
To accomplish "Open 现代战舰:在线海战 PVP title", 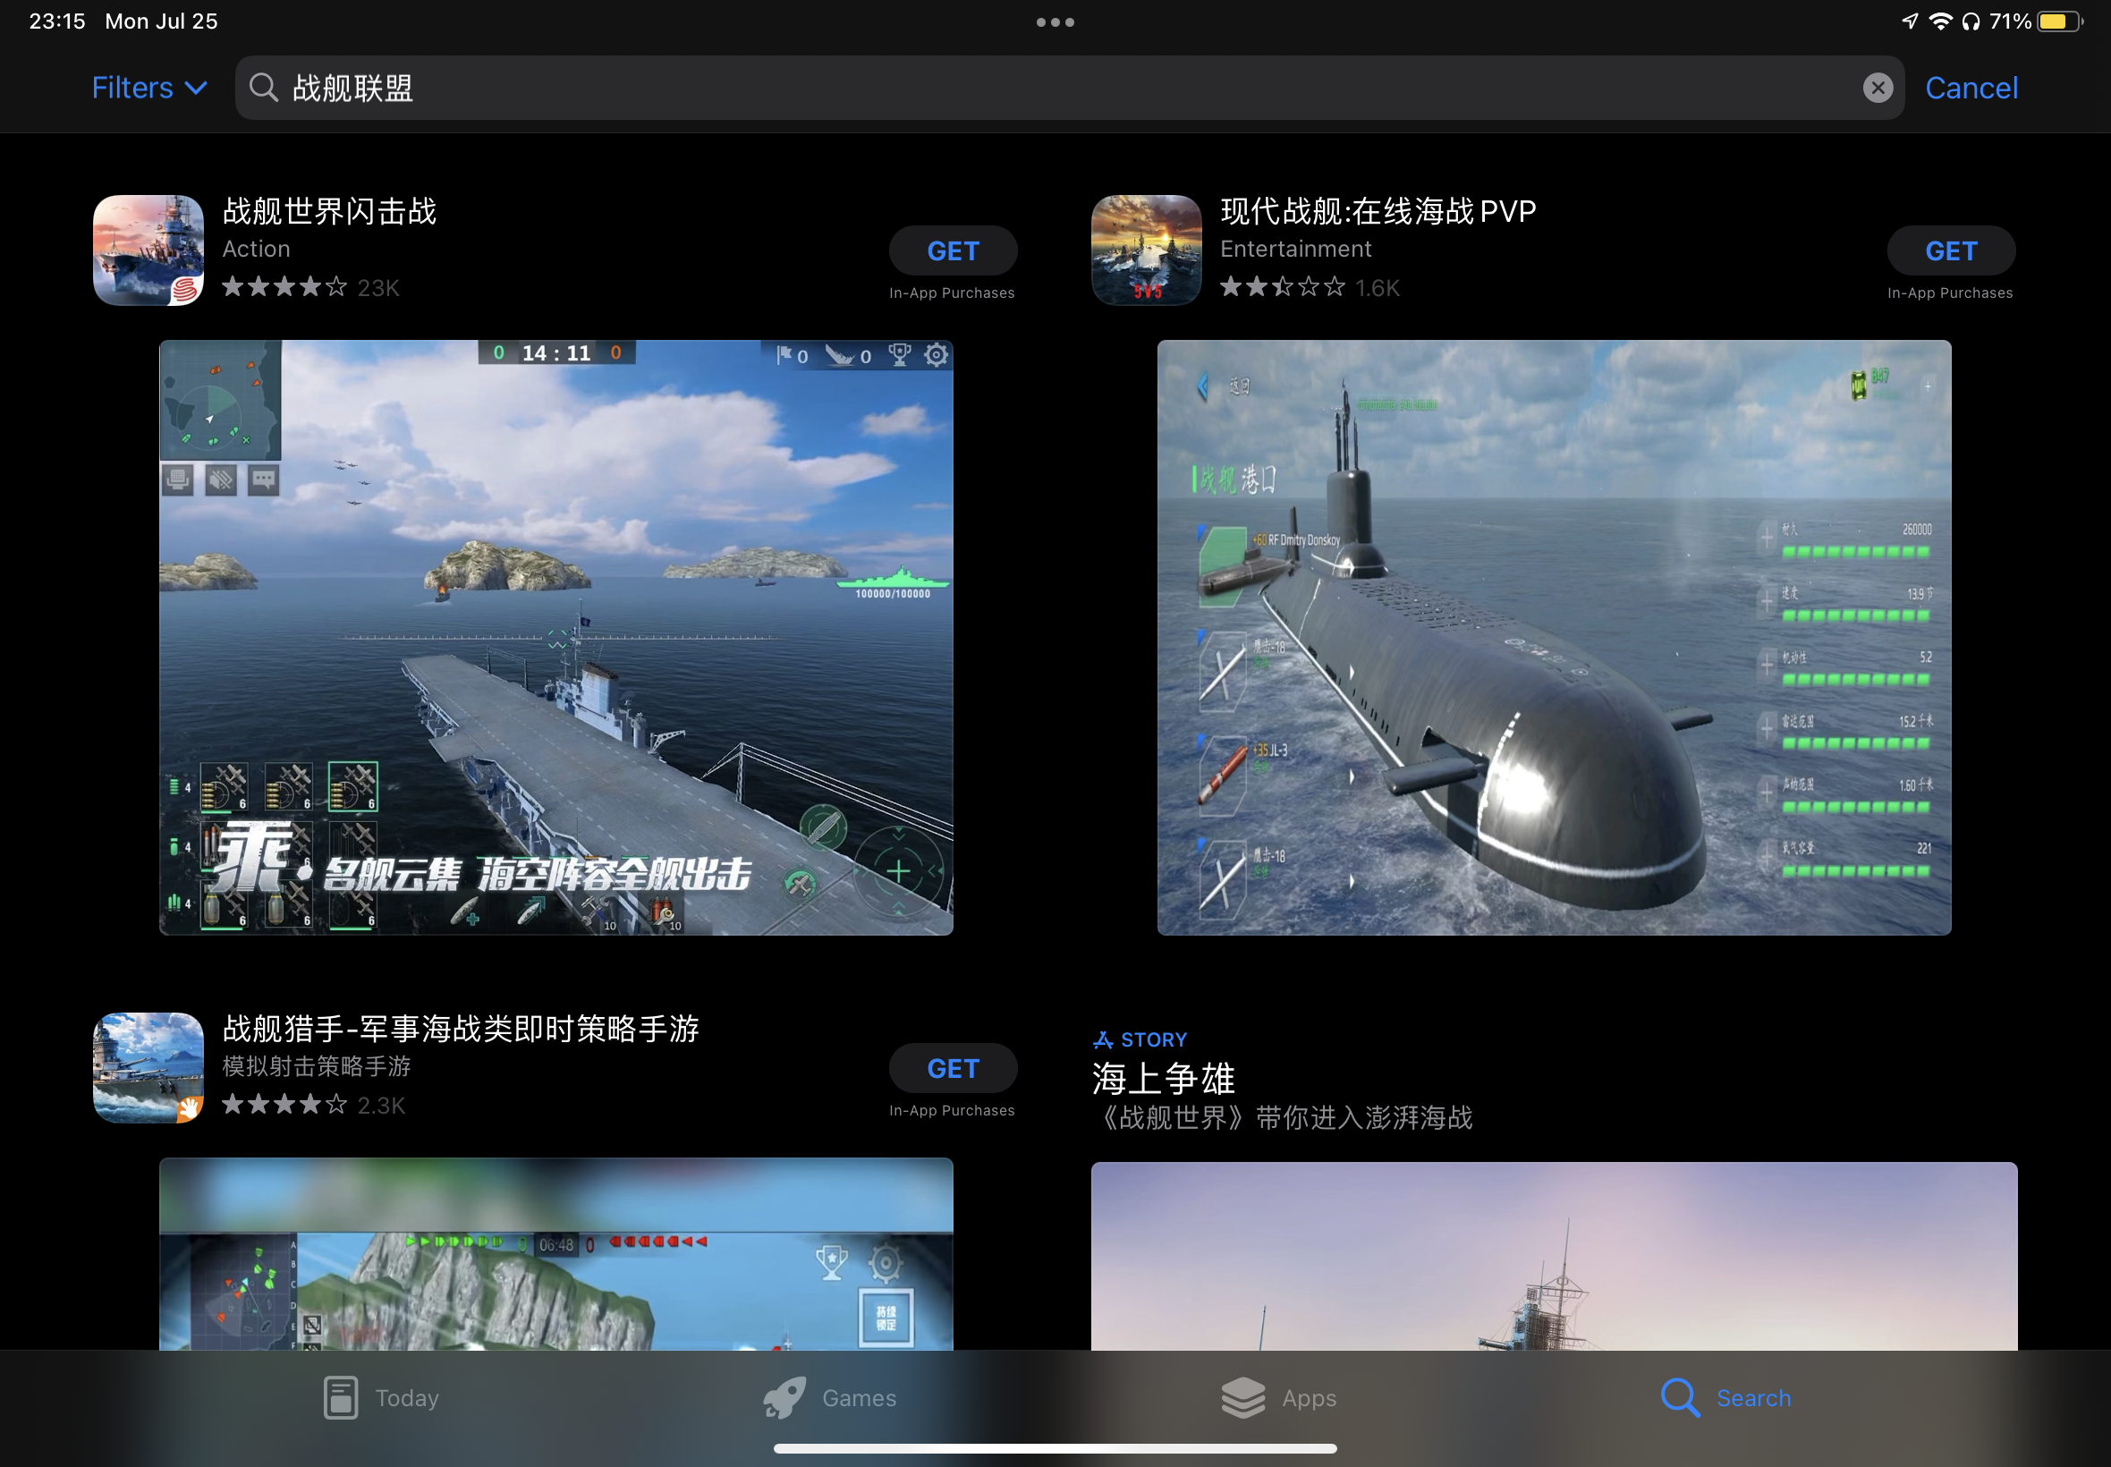I will [1378, 211].
